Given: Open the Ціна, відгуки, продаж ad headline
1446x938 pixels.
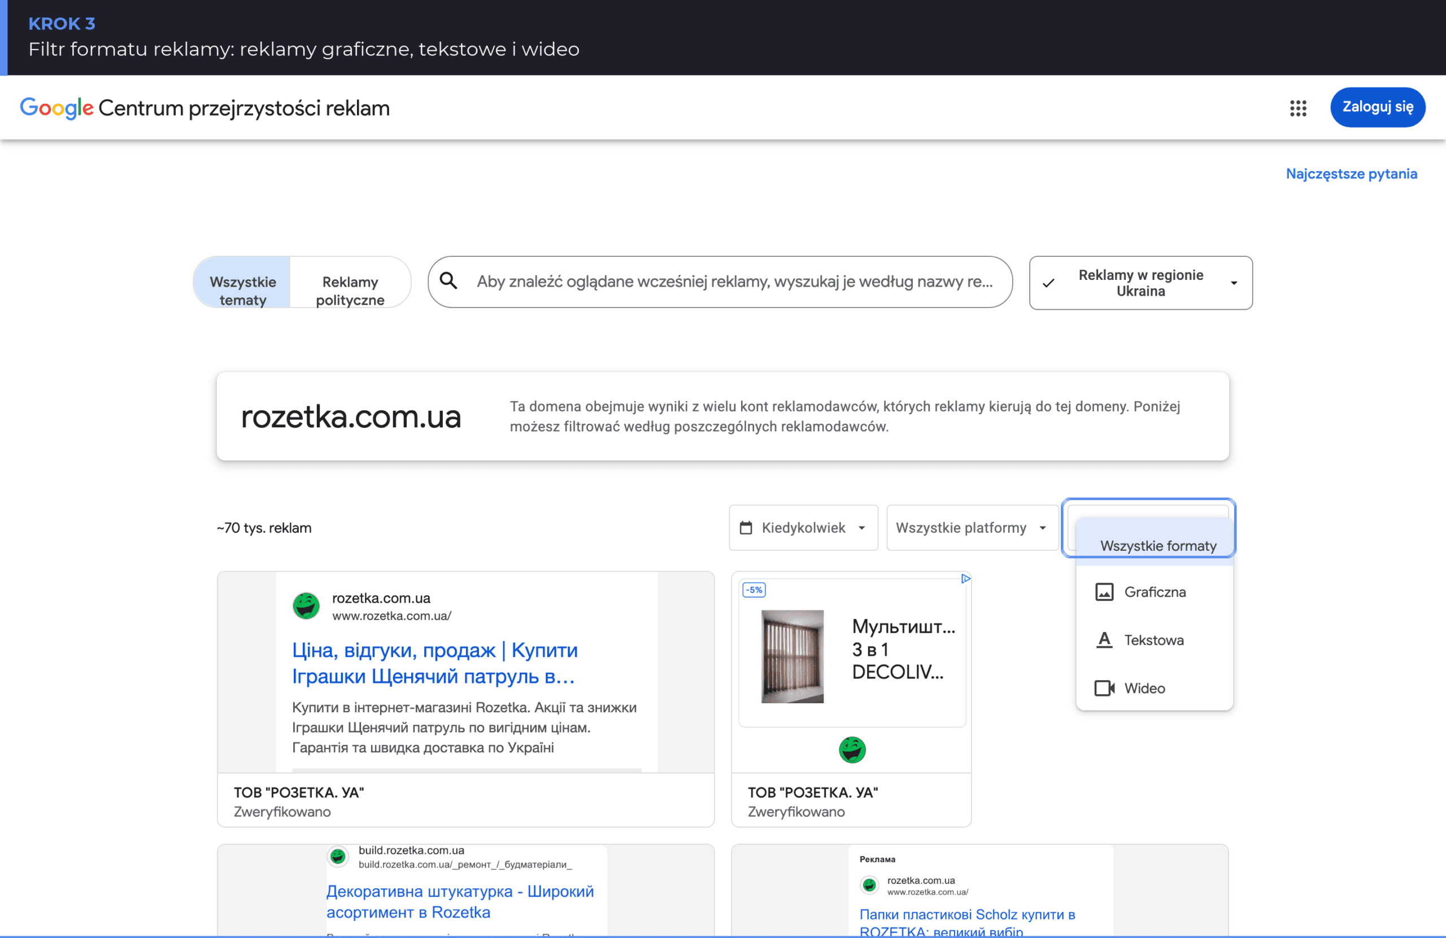Looking at the screenshot, I should click(435, 663).
